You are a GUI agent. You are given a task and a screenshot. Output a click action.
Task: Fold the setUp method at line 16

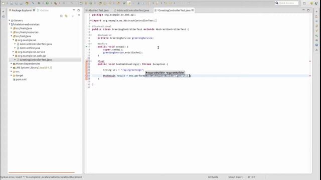(x=91, y=43)
